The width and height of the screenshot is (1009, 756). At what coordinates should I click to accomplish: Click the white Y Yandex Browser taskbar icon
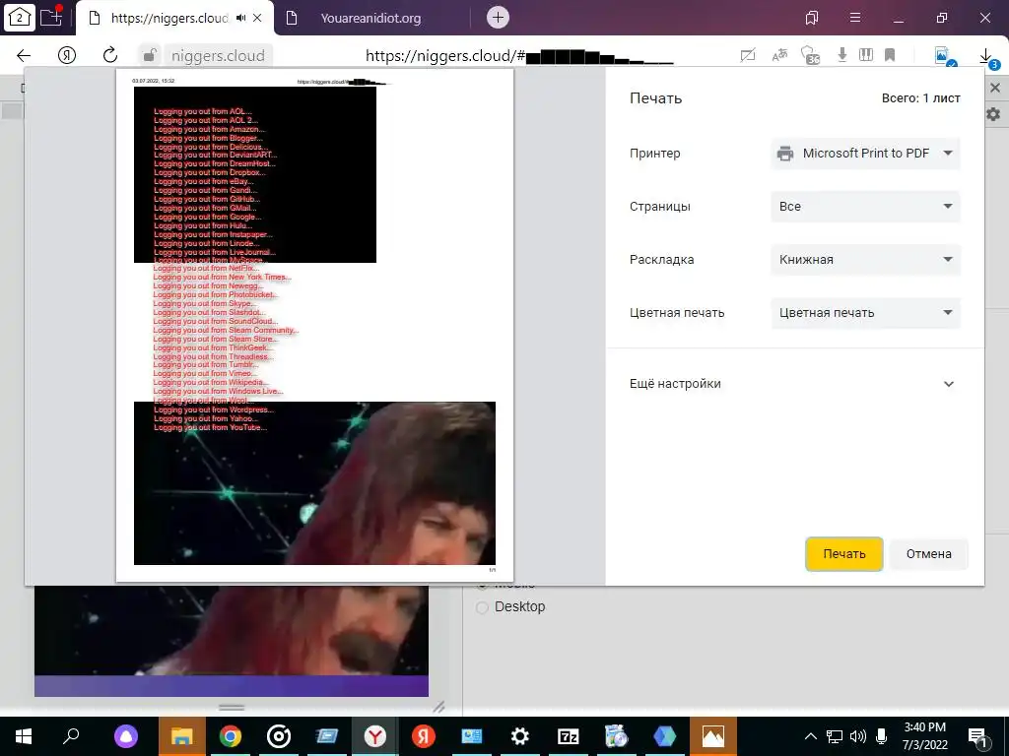tap(375, 736)
